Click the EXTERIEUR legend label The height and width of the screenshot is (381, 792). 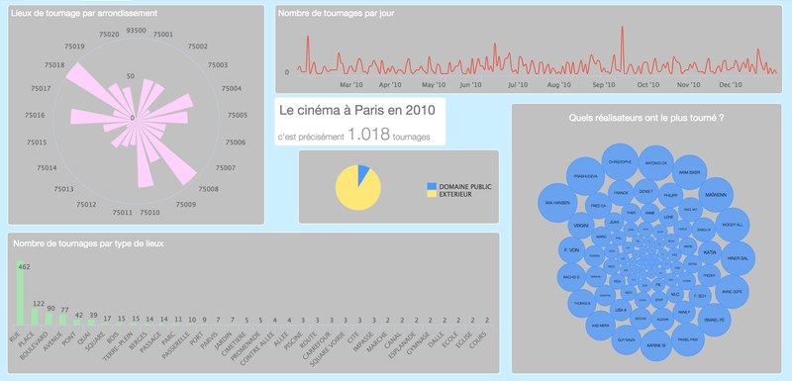click(455, 194)
